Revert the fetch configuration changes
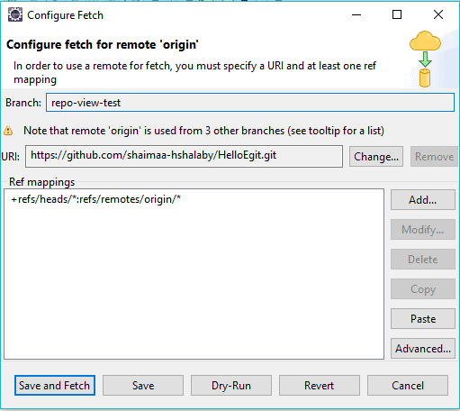The image size is (460, 411). click(x=320, y=385)
